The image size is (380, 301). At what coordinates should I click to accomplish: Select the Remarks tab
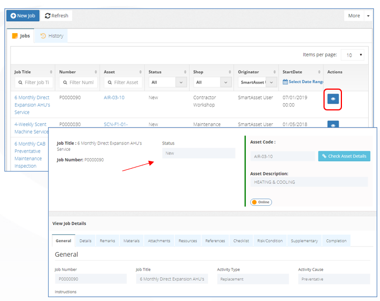[107, 240]
